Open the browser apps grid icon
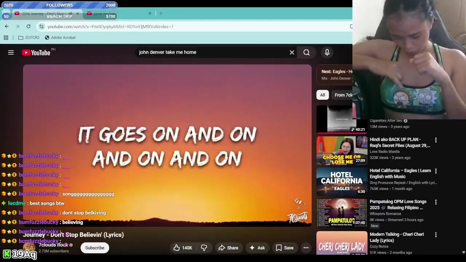This screenshot has width=466, height=262. 6,37
